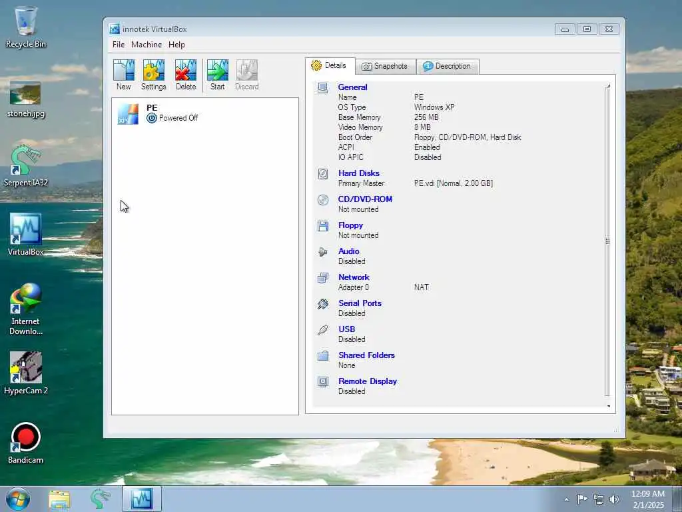This screenshot has width=682, height=512.
Task: Open the Audio settings link
Action: pyautogui.click(x=349, y=251)
